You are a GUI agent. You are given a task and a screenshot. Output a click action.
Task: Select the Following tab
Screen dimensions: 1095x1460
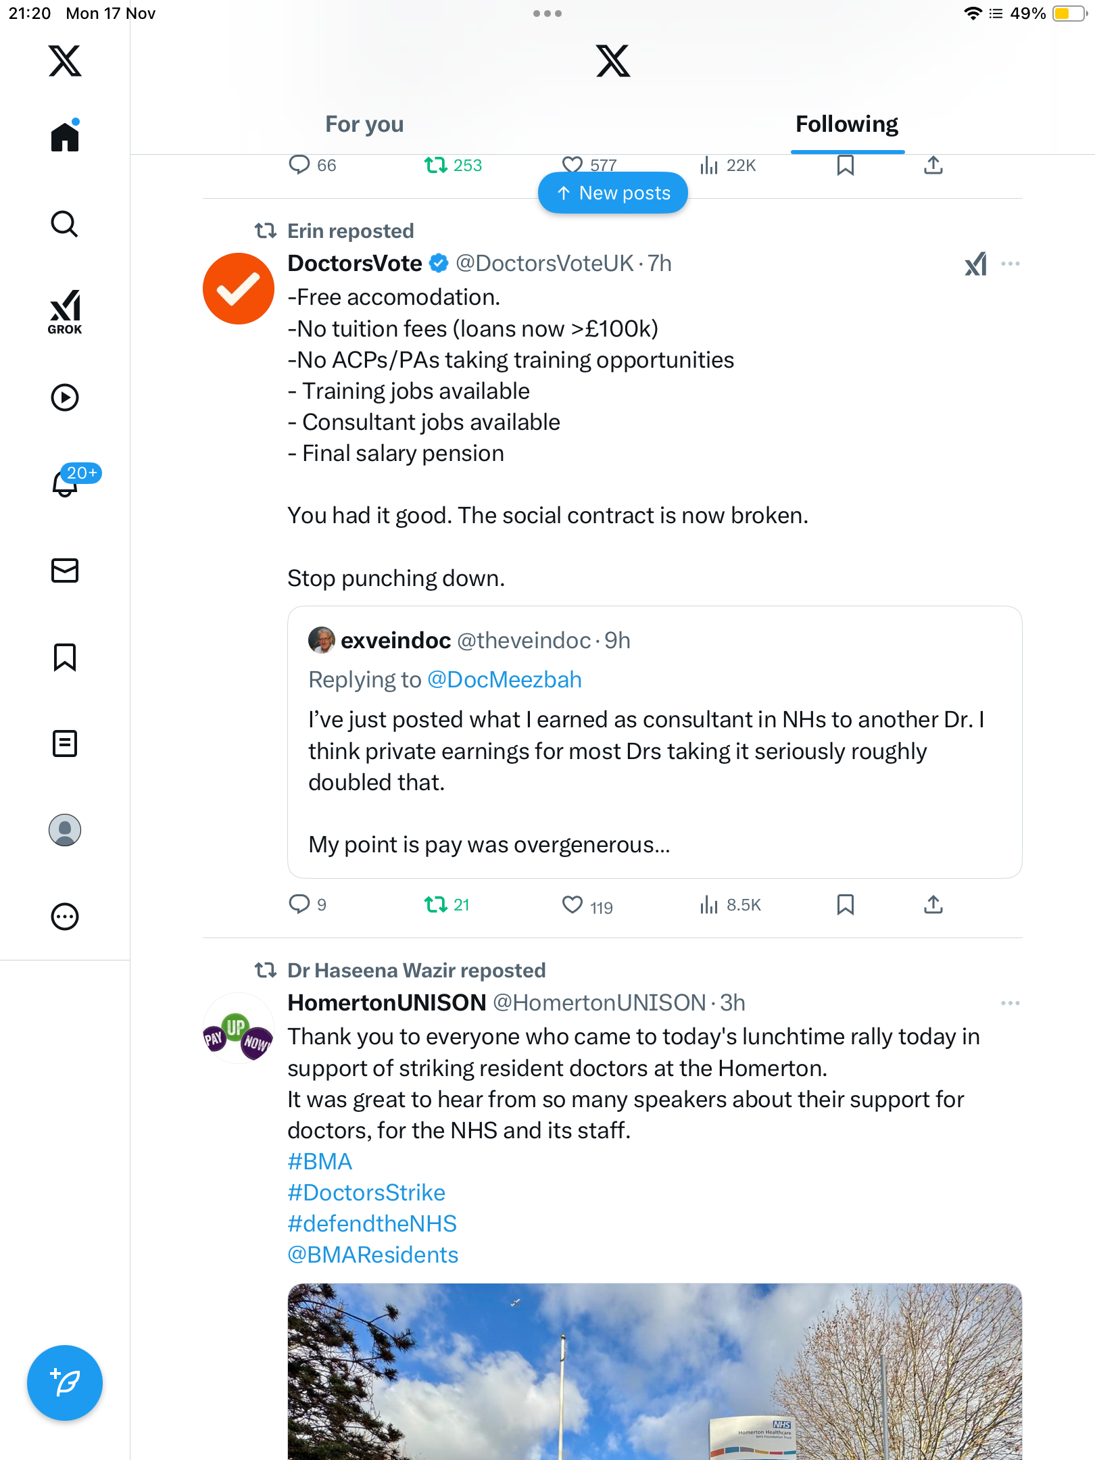pyautogui.click(x=847, y=124)
